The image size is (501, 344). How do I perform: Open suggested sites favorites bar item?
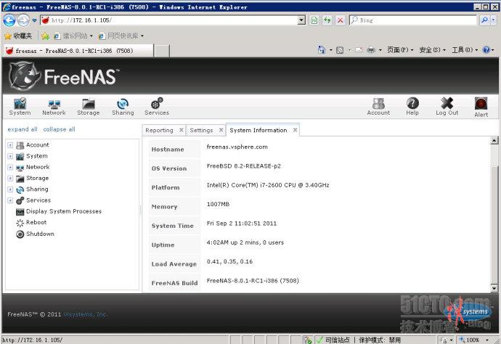(73, 36)
